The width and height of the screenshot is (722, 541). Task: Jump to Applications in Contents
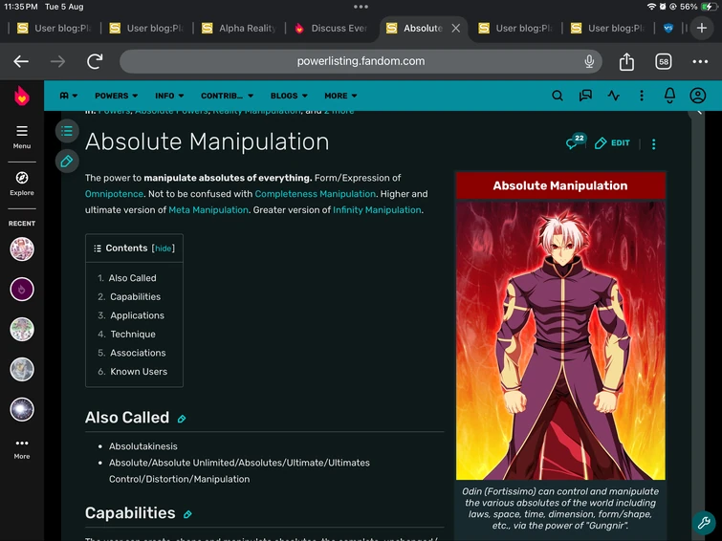(137, 315)
